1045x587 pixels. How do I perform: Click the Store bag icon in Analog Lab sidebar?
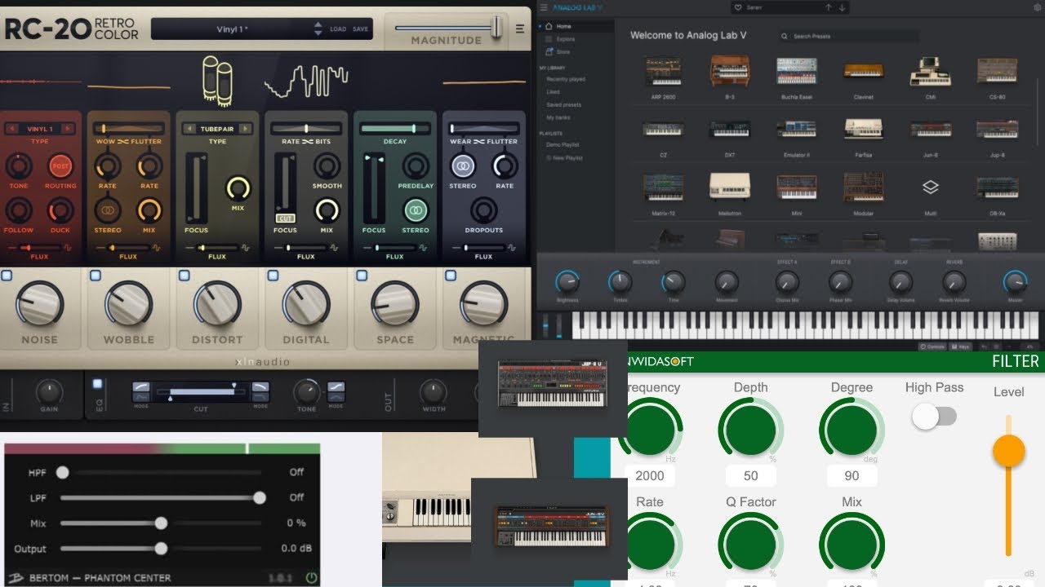(549, 51)
